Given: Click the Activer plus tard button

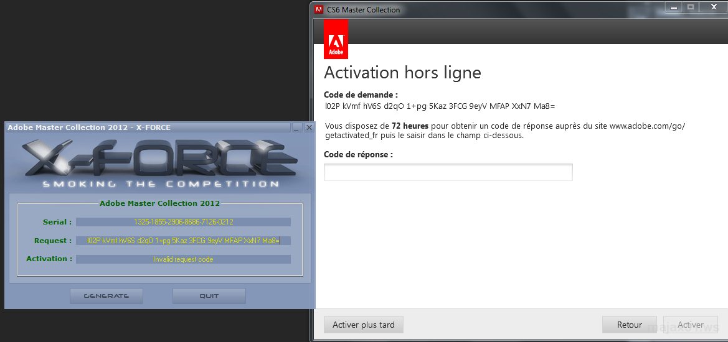Looking at the screenshot, I should [x=364, y=325].
